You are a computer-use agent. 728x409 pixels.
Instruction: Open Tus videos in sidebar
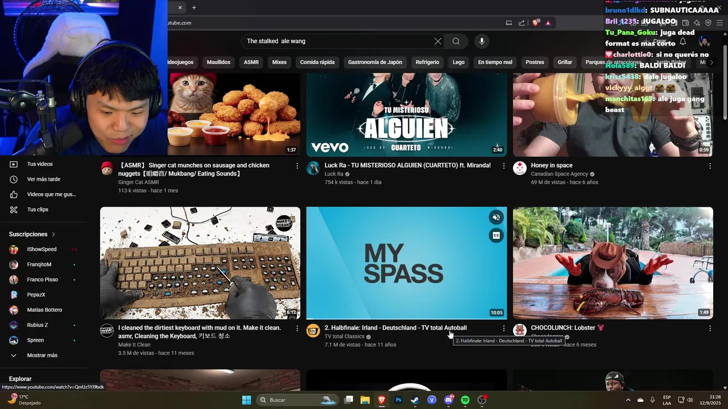point(44,164)
